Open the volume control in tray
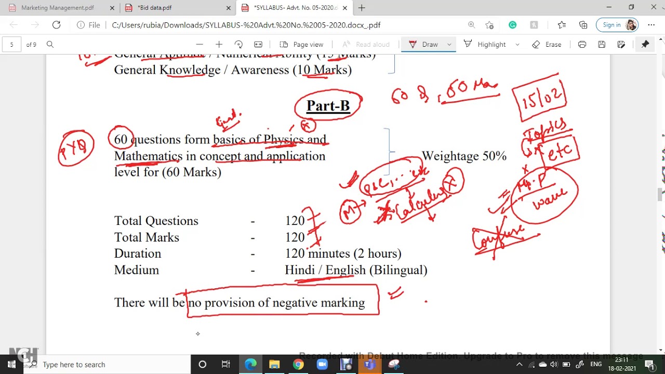The image size is (665, 374). [x=554, y=364]
